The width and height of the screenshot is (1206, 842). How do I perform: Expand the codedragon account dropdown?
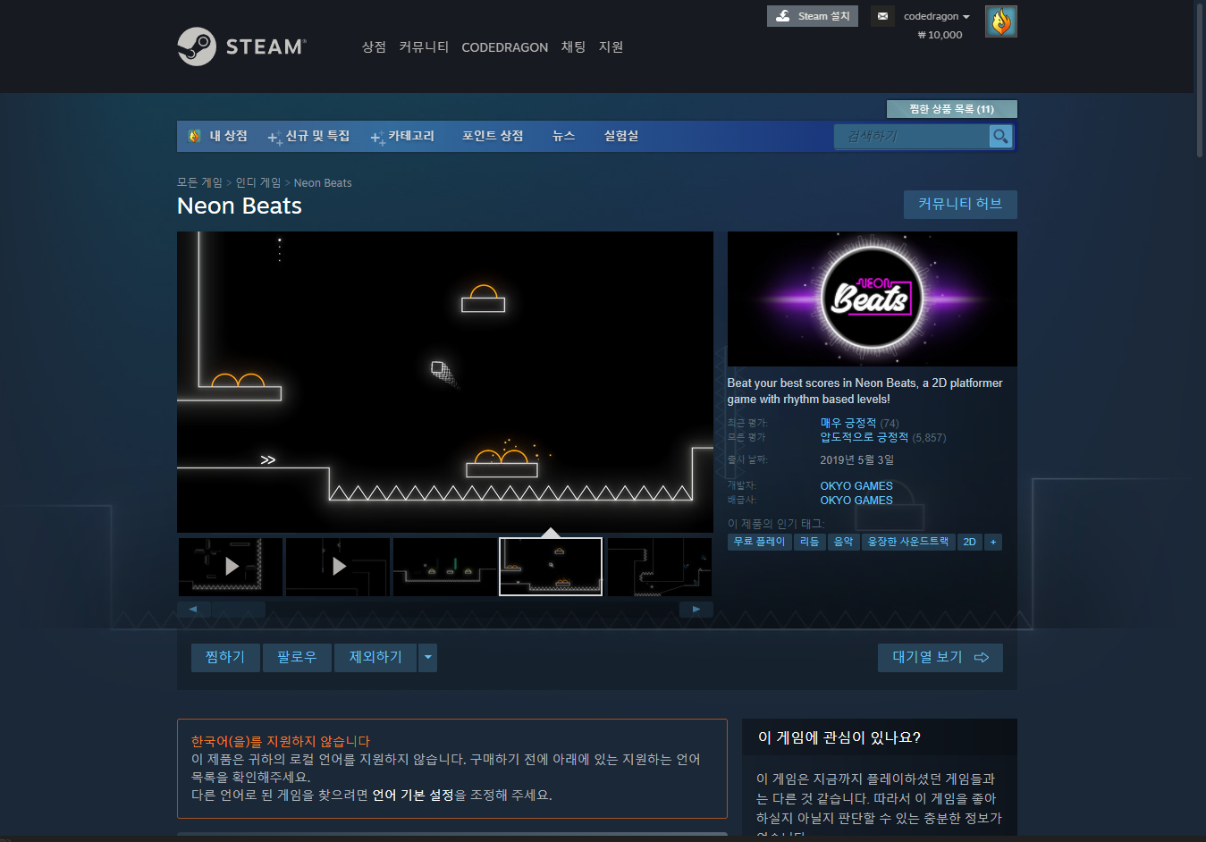[936, 16]
